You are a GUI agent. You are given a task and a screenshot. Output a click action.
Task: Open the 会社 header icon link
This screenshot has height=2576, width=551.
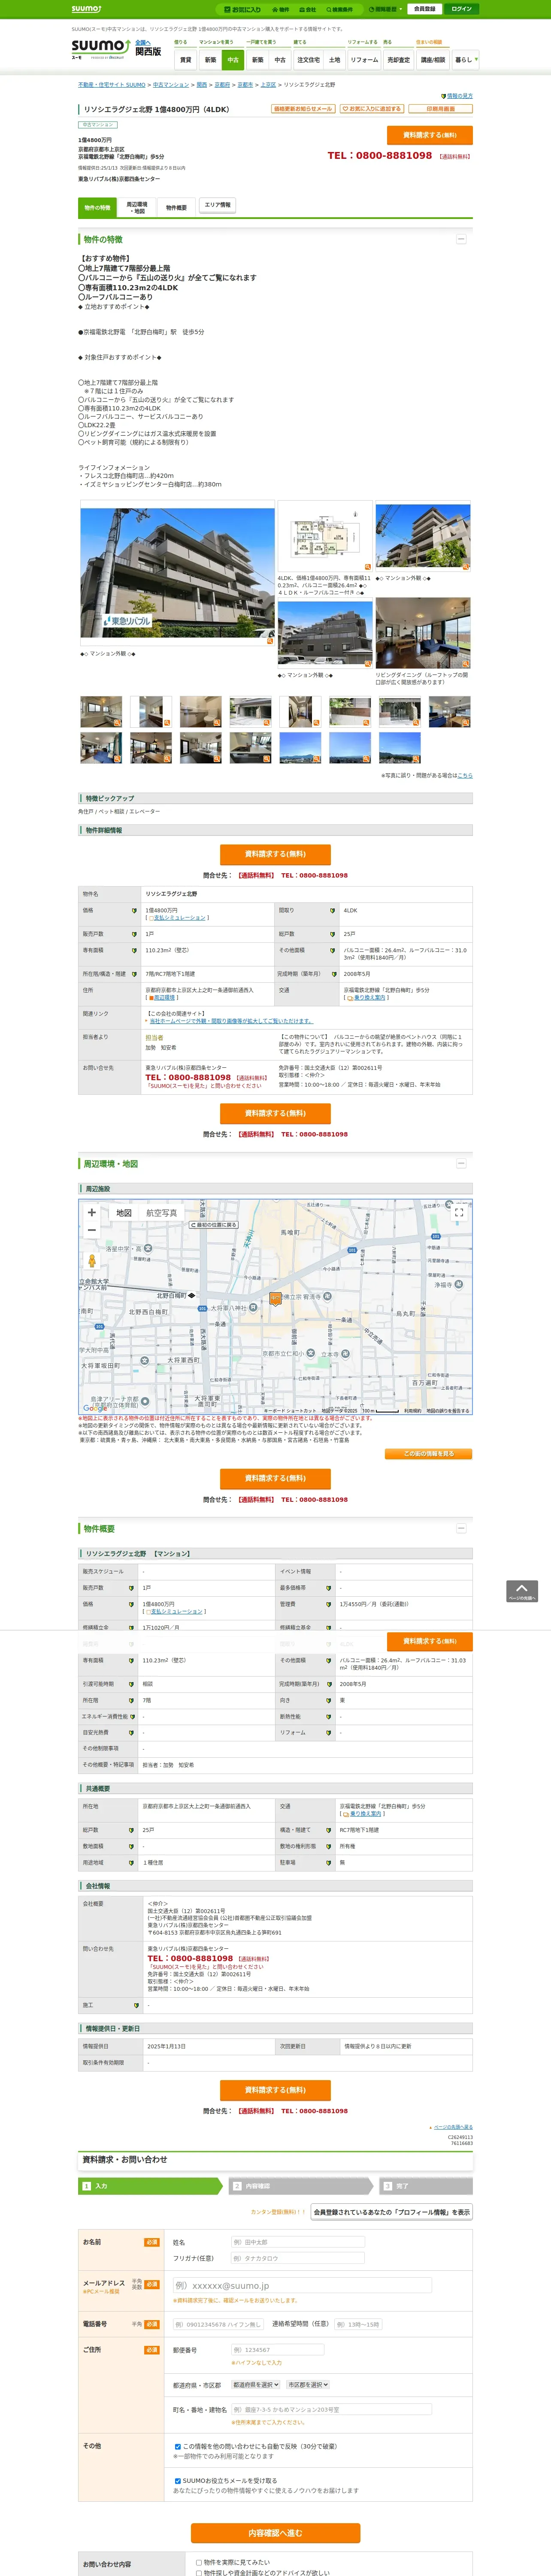pos(308,9)
